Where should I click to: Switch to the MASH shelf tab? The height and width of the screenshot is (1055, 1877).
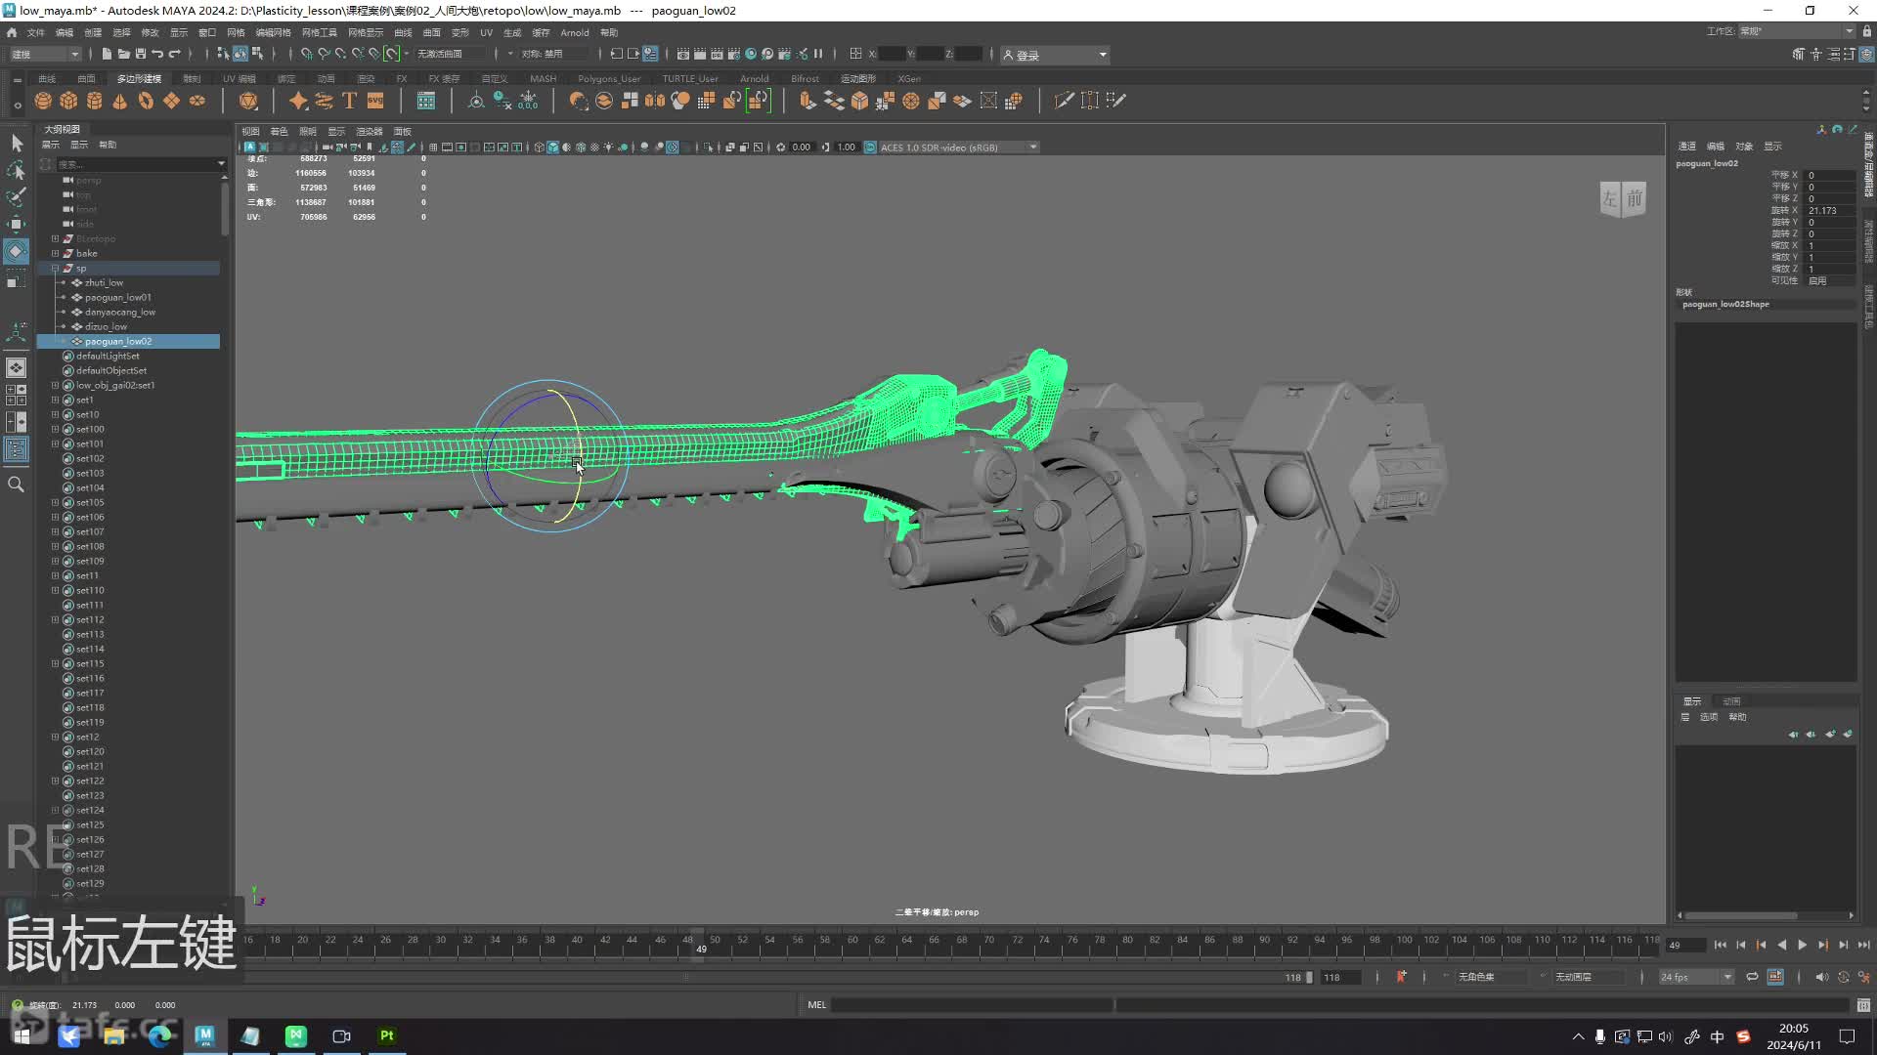[x=543, y=78]
